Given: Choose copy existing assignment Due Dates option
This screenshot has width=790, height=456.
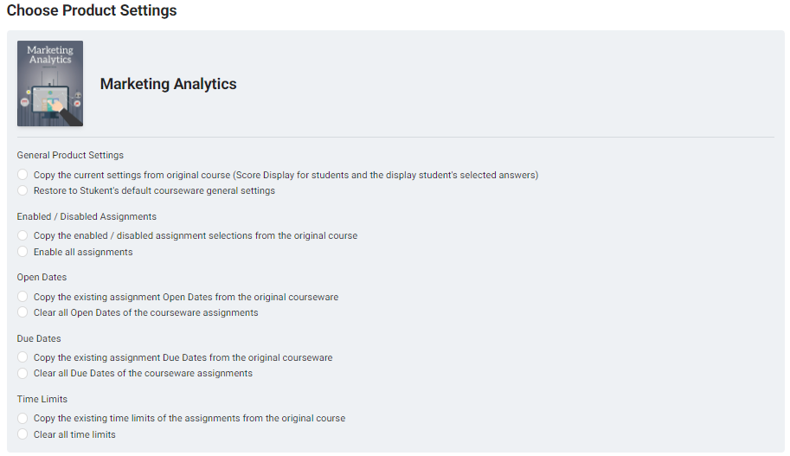Looking at the screenshot, I should click(x=22, y=357).
